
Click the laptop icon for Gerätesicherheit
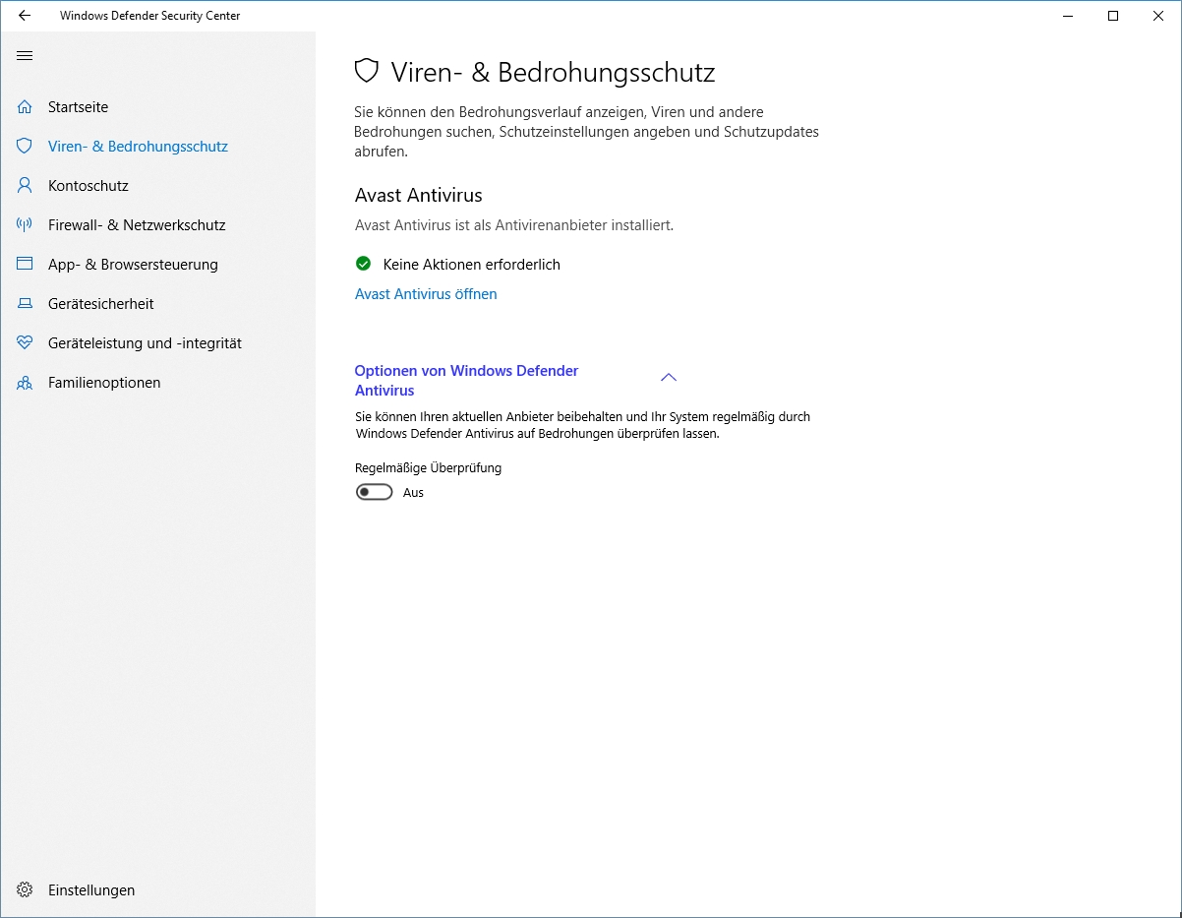click(25, 303)
